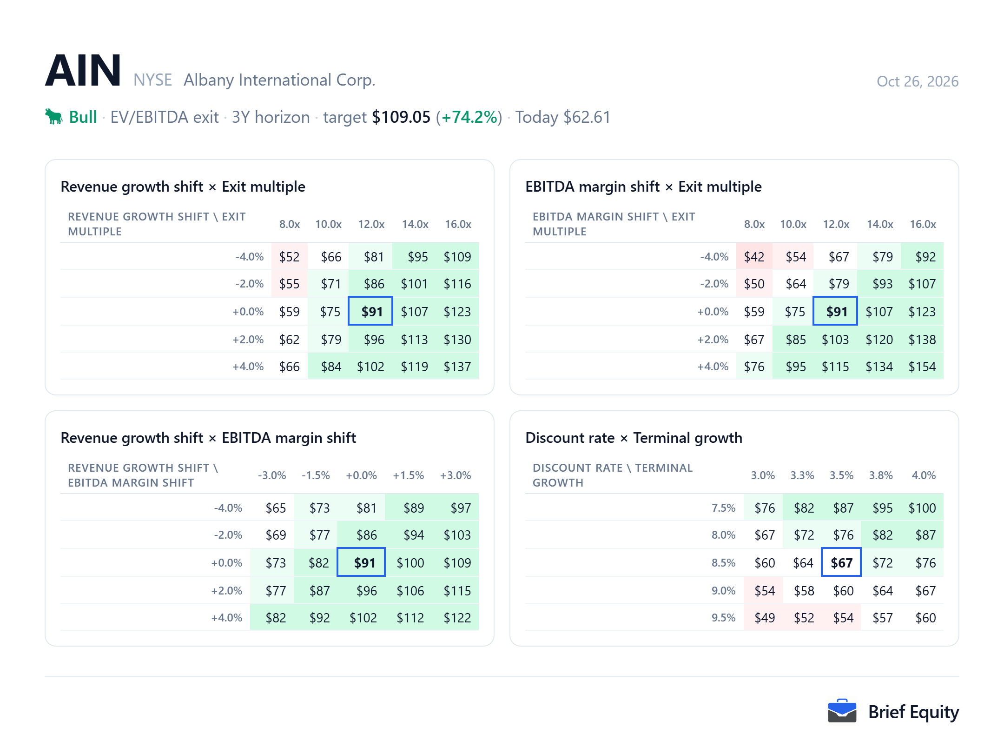Click the Bull scenario label

[x=83, y=117]
